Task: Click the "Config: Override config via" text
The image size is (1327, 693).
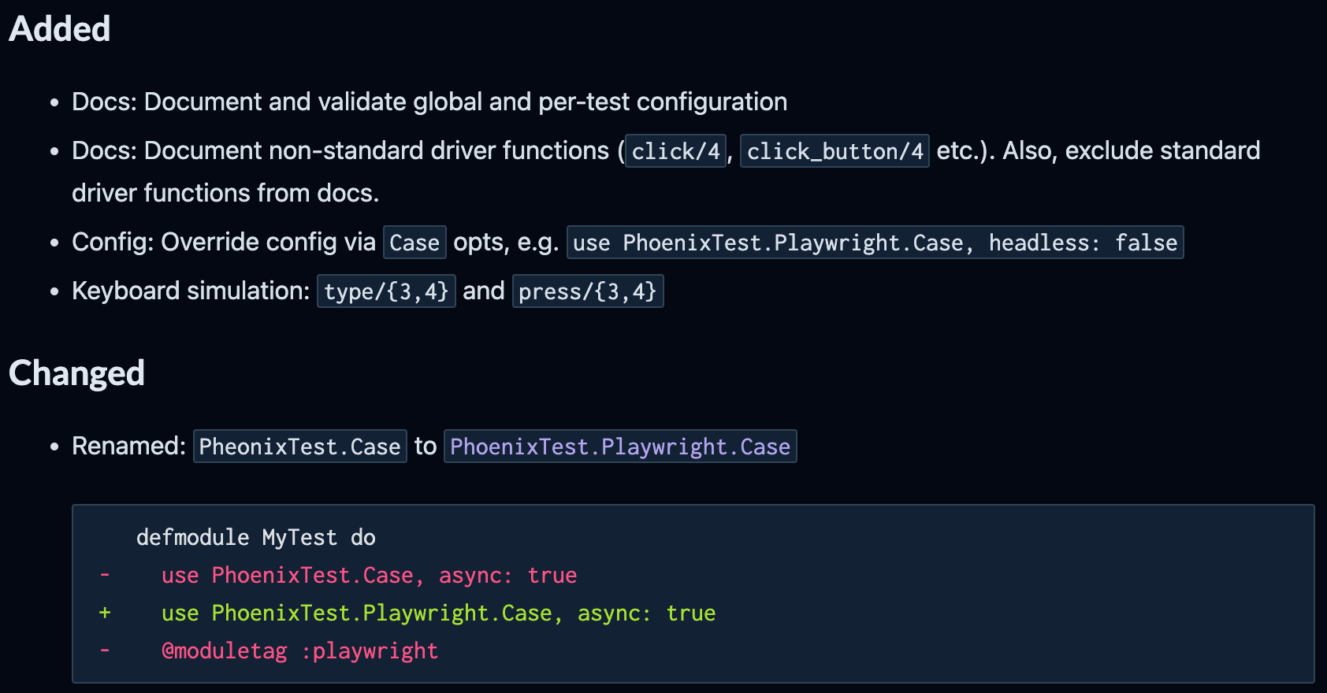Action: coord(223,243)
